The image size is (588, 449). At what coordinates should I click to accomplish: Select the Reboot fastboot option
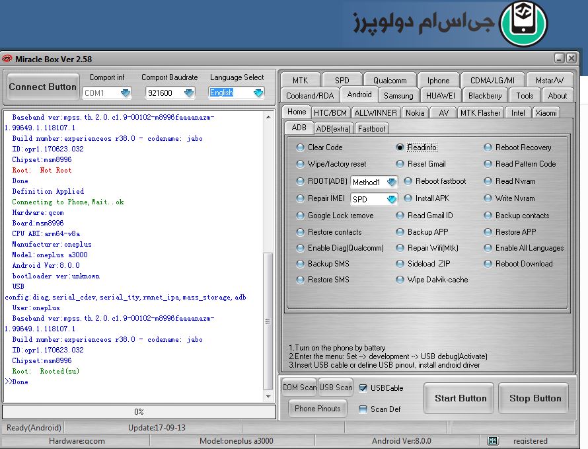click(x=408, y=181)
